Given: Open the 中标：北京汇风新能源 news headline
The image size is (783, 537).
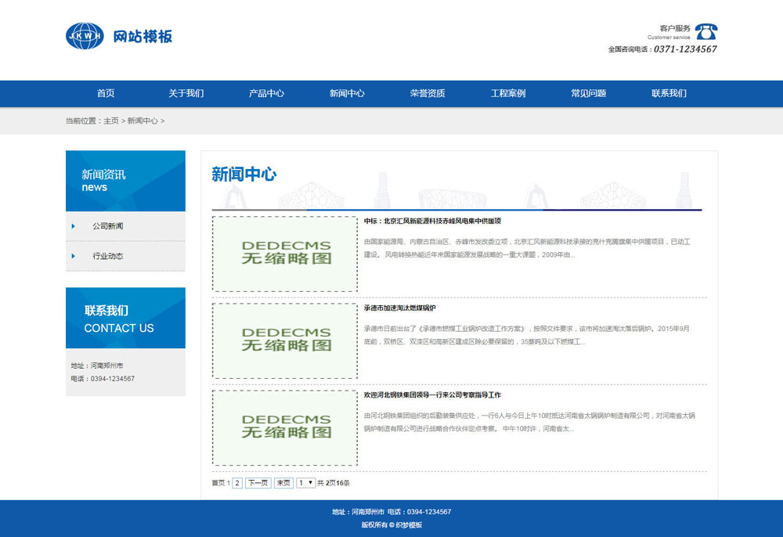Looking at the screenshot, I should coord(433,222).
